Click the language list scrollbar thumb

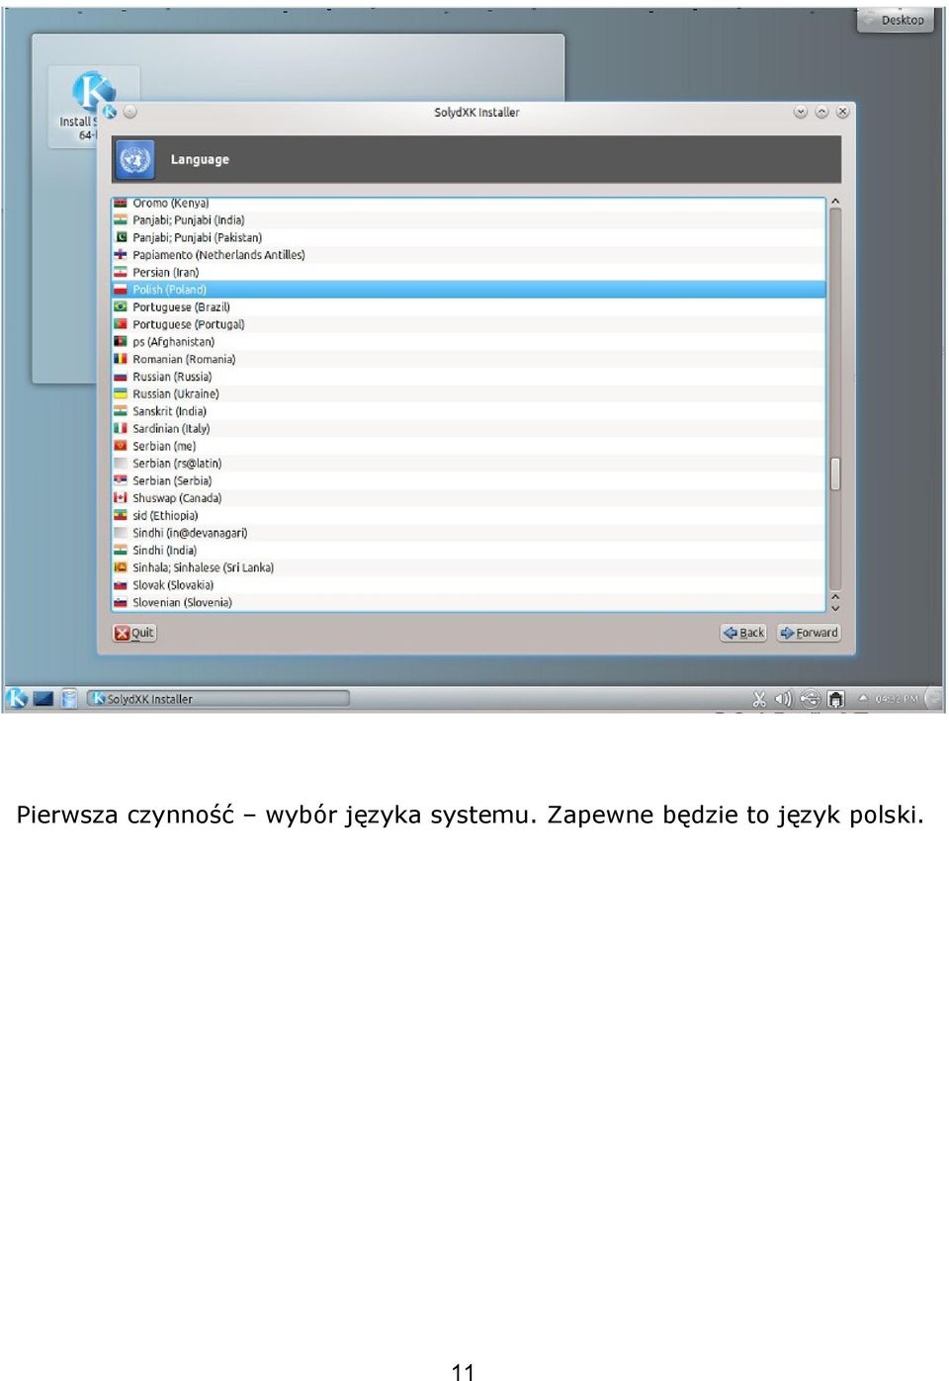[835, 474]
